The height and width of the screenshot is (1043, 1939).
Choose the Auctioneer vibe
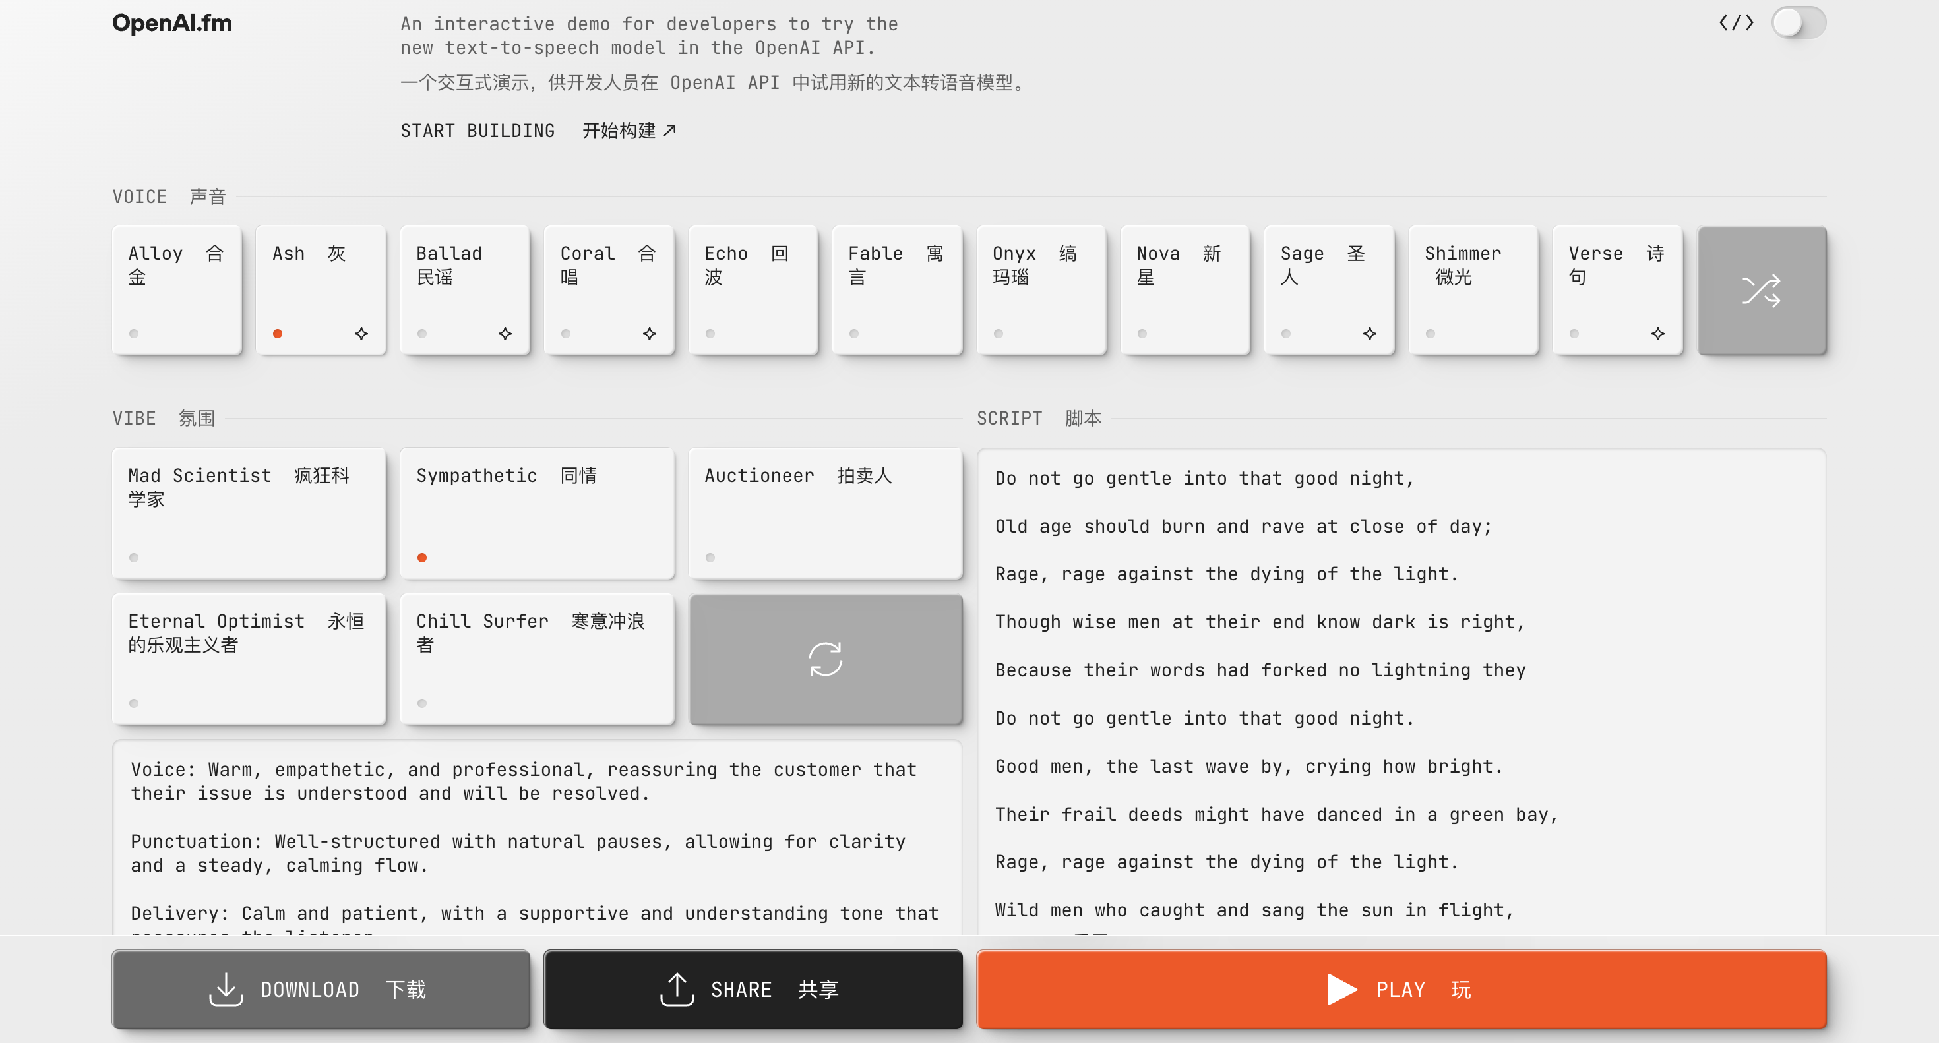click(x=826, y=513)
